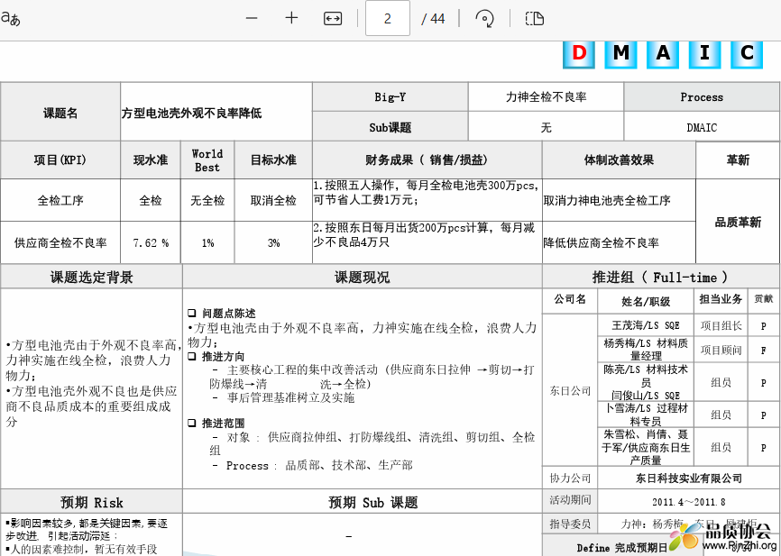Screen dimensions: 781x556
Task: Click the '推进范围' checkbox bullet
Action: [x=192, y=424]
